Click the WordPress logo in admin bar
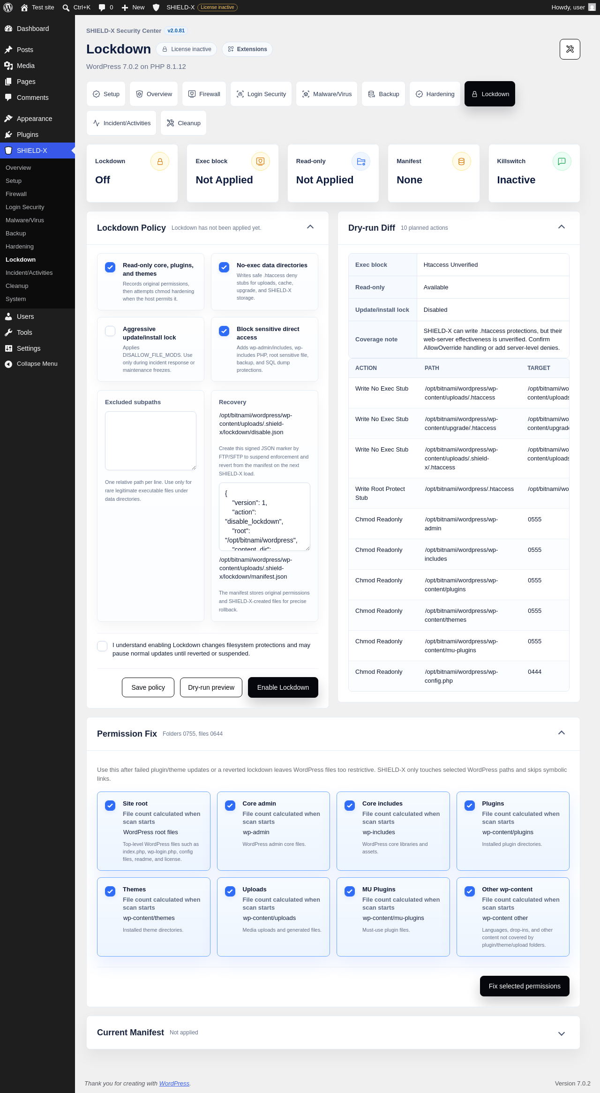Screen dimensions: 600x1093 (8, 8)
